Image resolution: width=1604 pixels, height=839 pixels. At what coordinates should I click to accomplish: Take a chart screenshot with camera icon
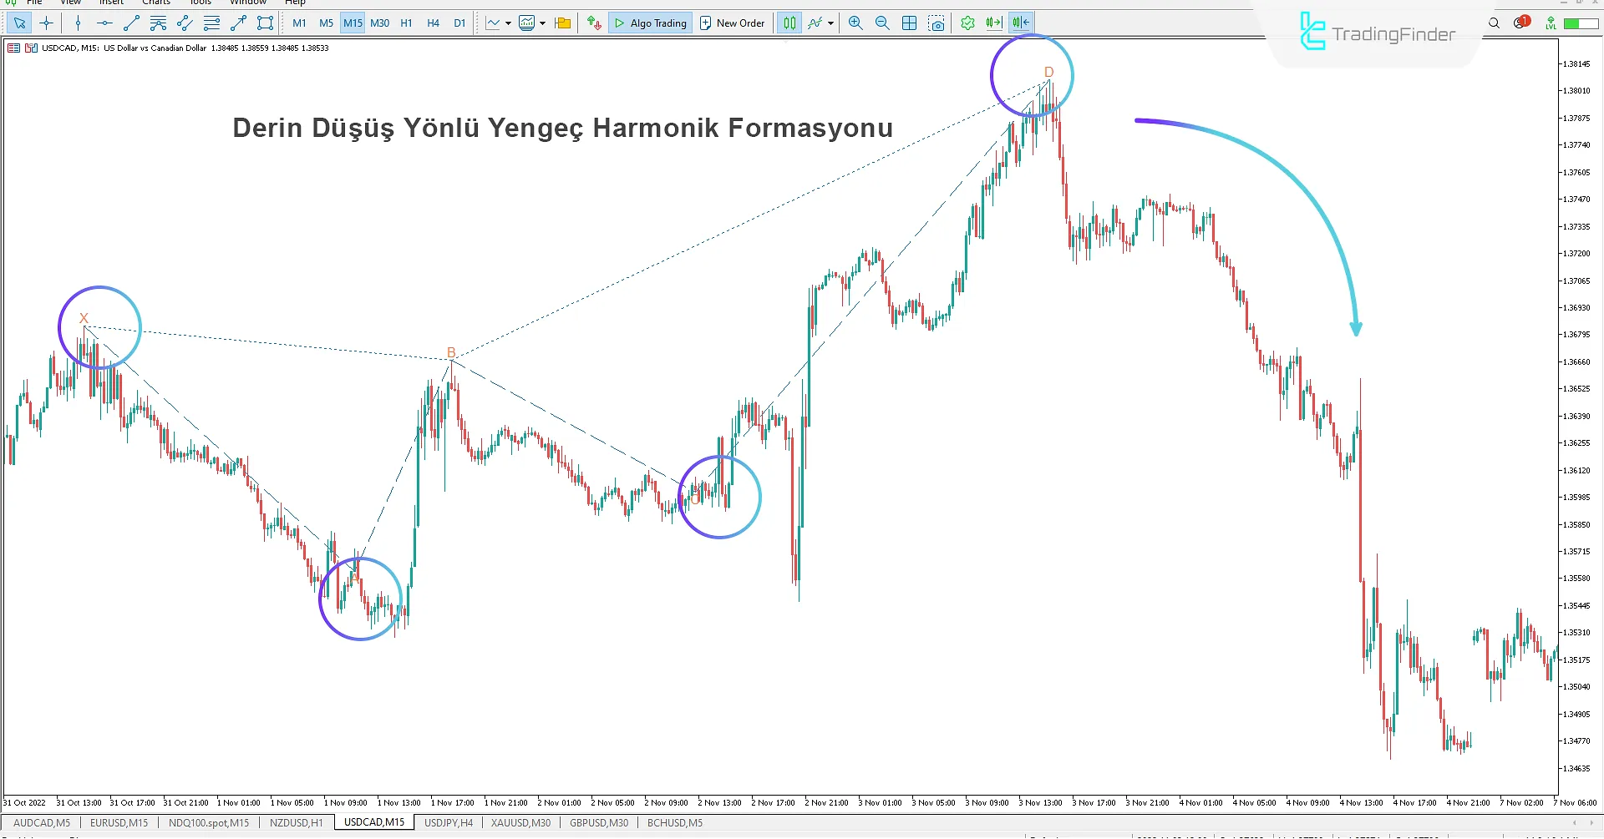937,23
